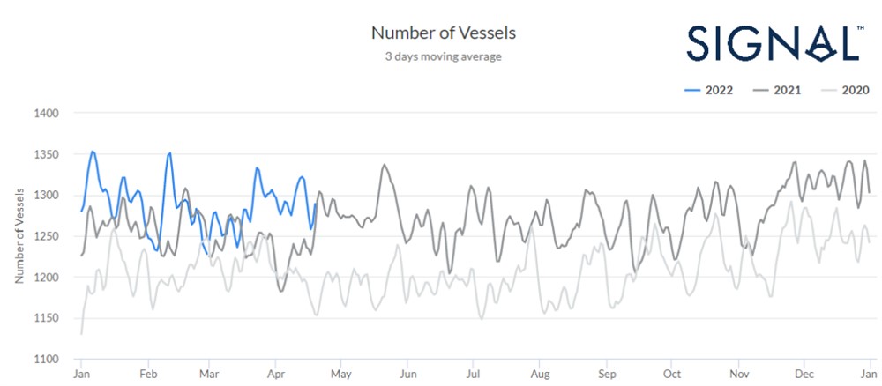Click the vertical Number of Vessels axis label
This screenshot has width=882, height=386.
(x=18, y=237)
